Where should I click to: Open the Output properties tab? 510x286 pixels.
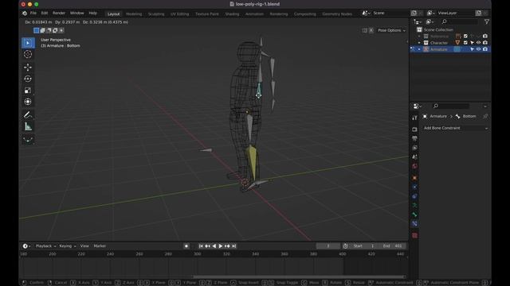(414, 138)
